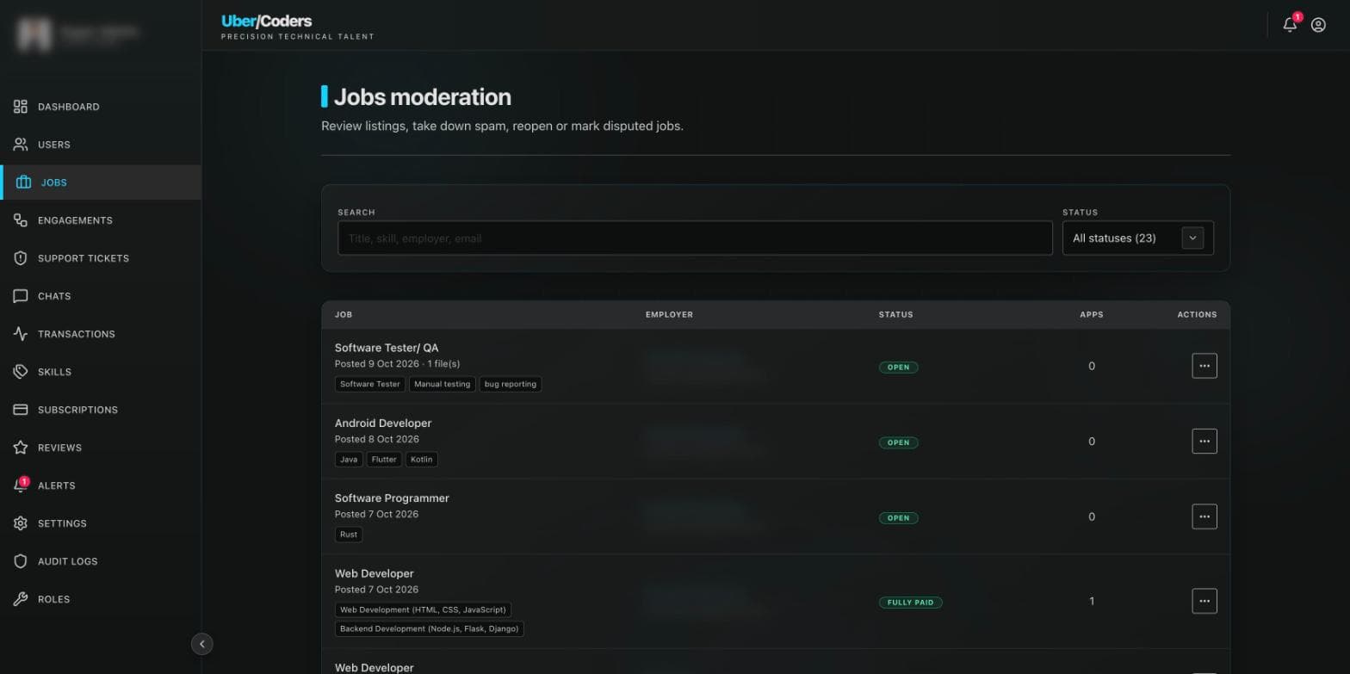Viewport: 1350px width, 674px height.
Task: Click the Alerts bell icon in sidebar
Action: click(x=21, y=485)
